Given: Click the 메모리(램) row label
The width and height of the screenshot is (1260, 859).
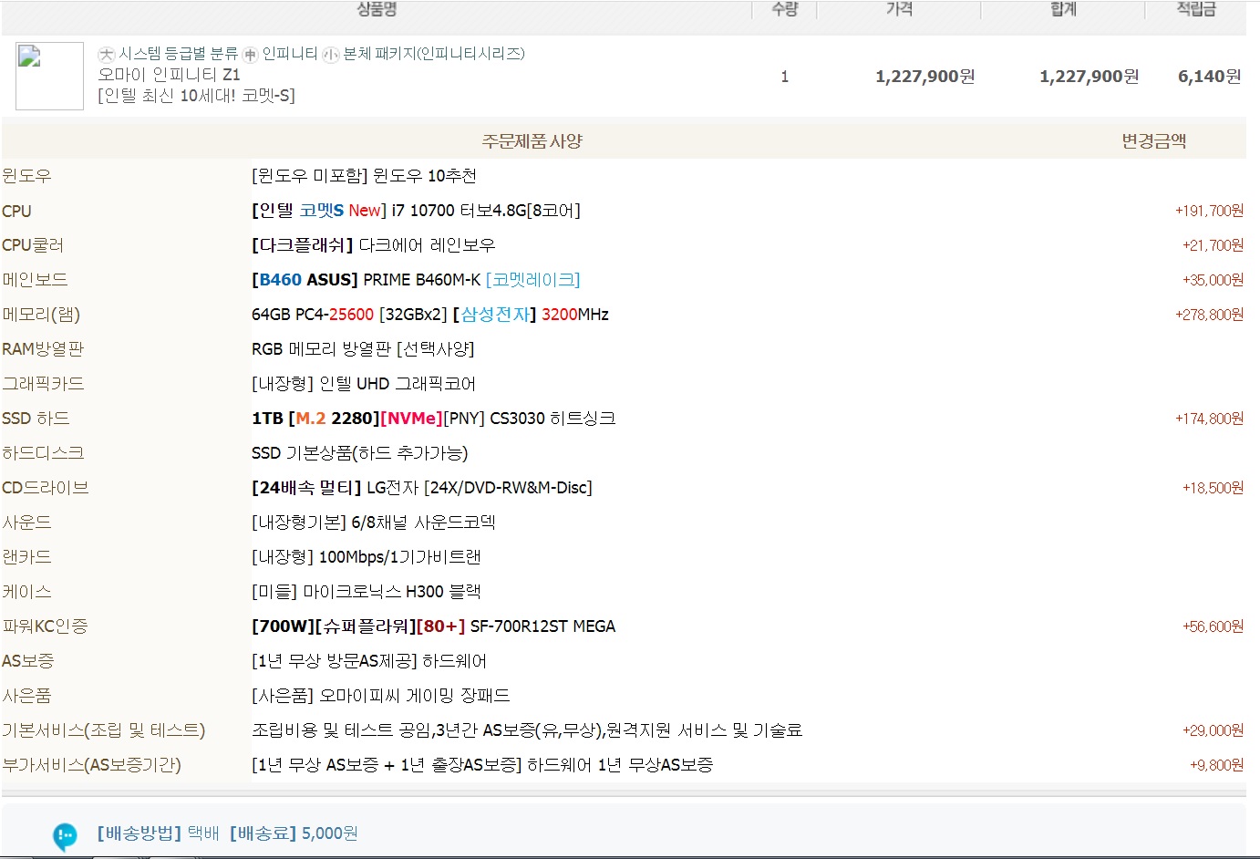Looking at the screenshot, I should [41, 315].
